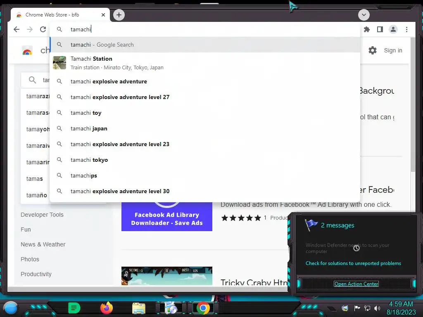Toggle the browser side panel

(380, 29)
